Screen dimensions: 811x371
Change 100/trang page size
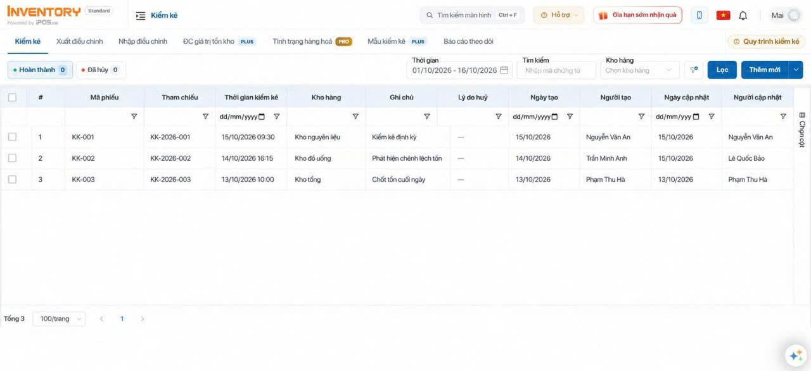click(x=59, y=318)
